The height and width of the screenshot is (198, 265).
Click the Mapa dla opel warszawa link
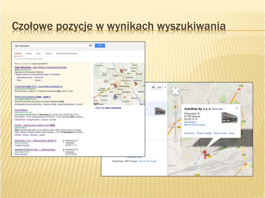tap(108, 108)
